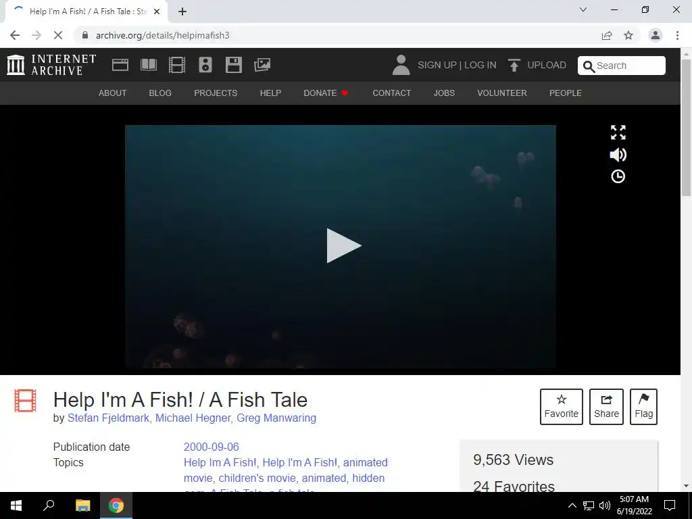Open the taskbar volume icon
This screenshot has width=692, height=519.
point(605,505)
